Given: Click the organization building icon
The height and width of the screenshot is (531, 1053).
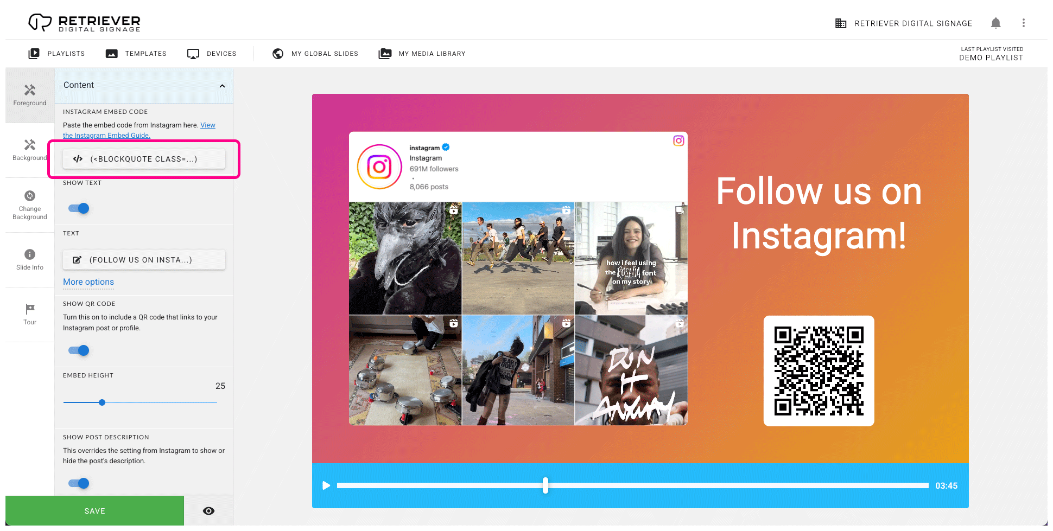Looking at the screenshot, I should 841,23.
